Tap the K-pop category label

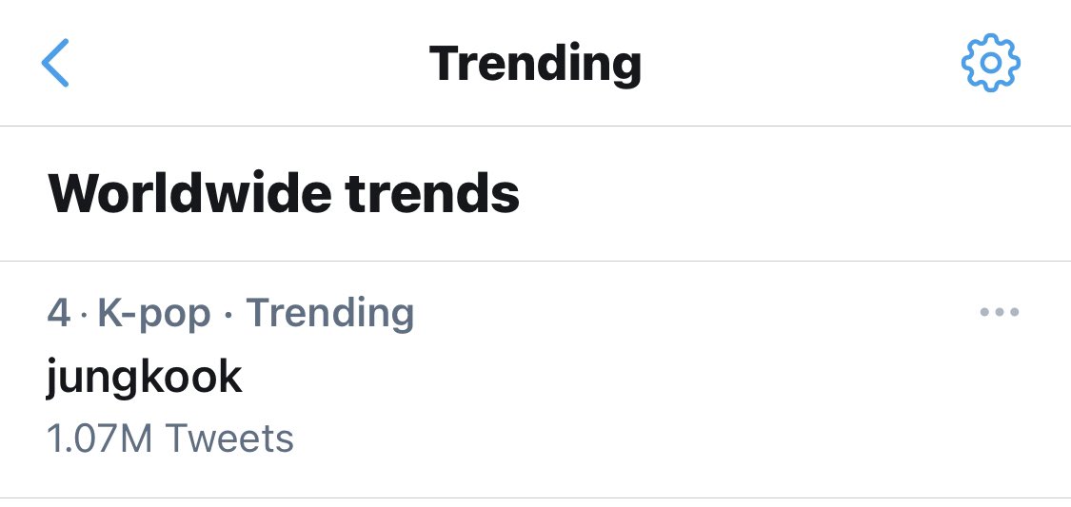pyautogui.click(x=154, y=314)
